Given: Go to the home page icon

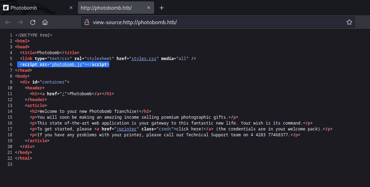Looking at the screenshot, I should click(45, 22).
